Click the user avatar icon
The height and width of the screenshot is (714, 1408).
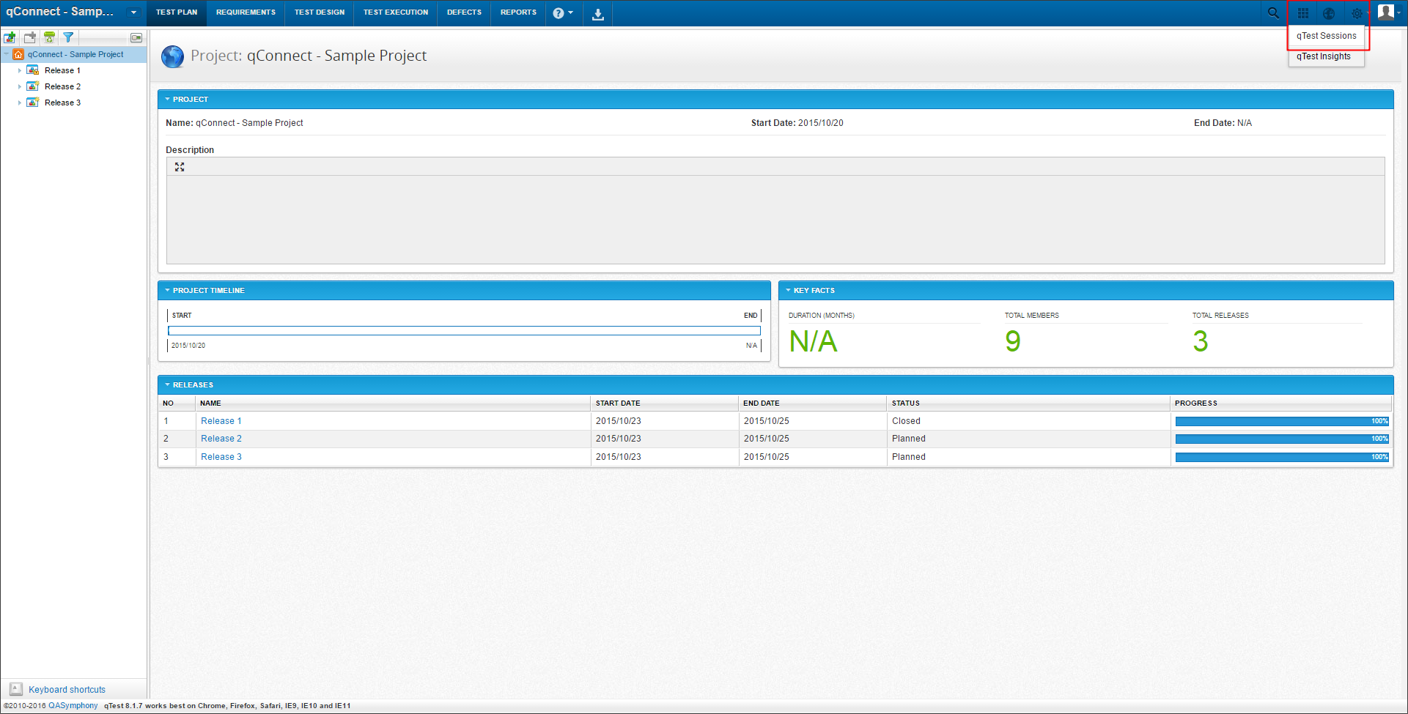1385,12
